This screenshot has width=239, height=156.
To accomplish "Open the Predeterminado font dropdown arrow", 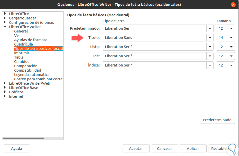I will click(x=210, y=28).
